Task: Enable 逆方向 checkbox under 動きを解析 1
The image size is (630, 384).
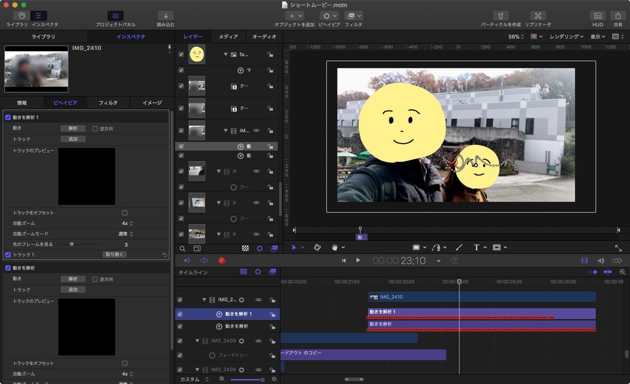Action: coord(95,129)
